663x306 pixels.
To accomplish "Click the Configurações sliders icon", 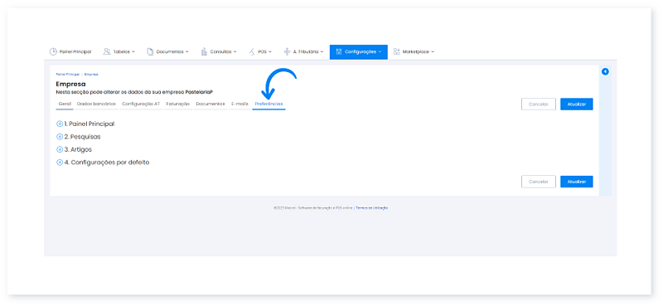I will (339, 51).
